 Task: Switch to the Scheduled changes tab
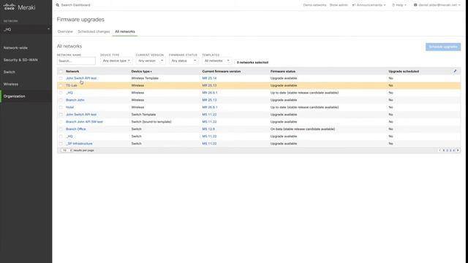pyautogui.click(x=94, y=31)
